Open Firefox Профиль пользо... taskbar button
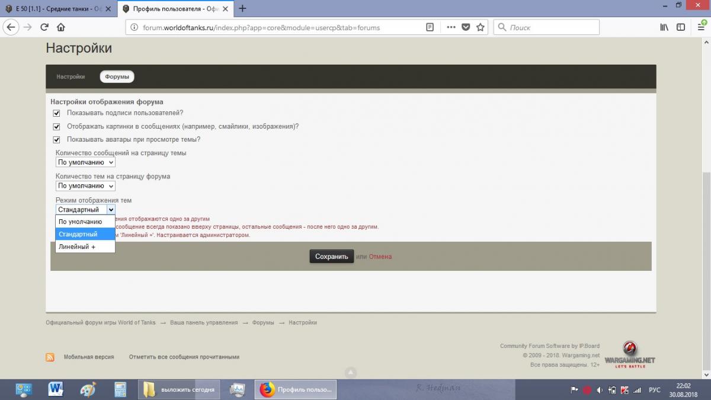711x400 pixels. [x=296, y=389]
